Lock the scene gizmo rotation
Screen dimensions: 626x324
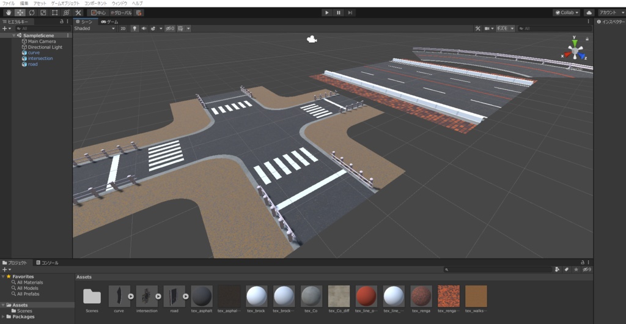tap(587, 39)
